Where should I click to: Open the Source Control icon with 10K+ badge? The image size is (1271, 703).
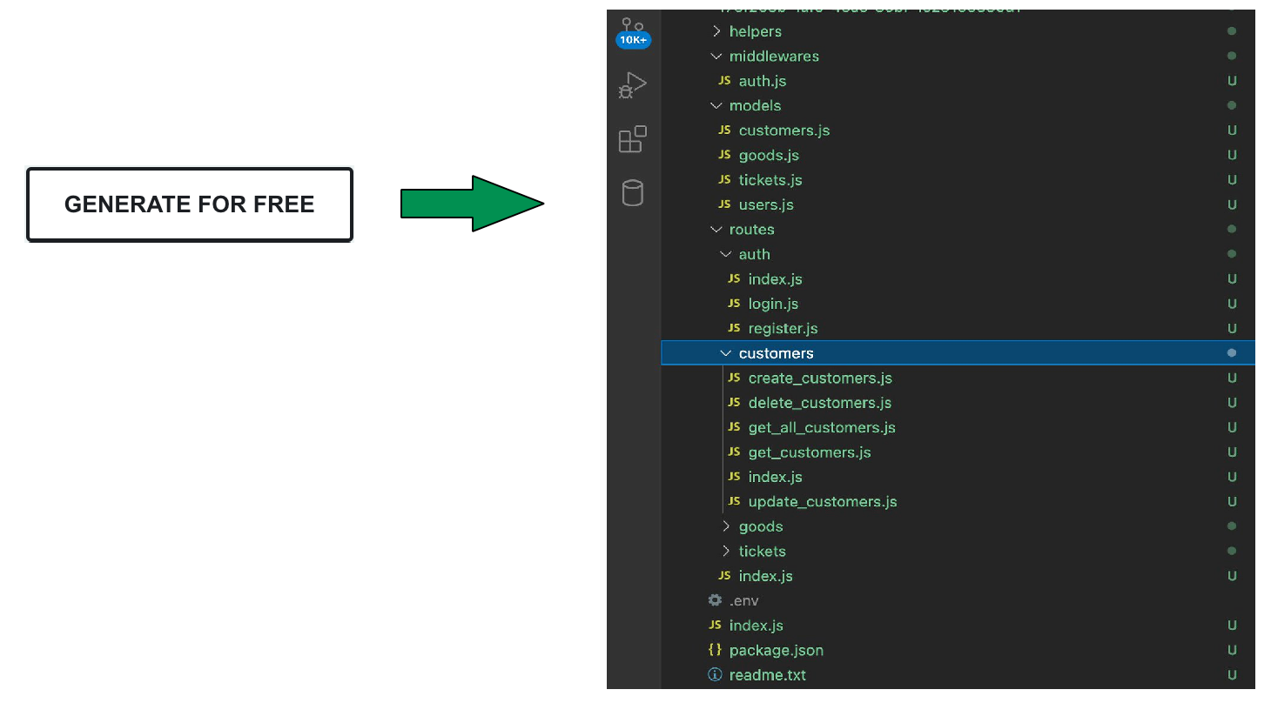click(633, 32)
